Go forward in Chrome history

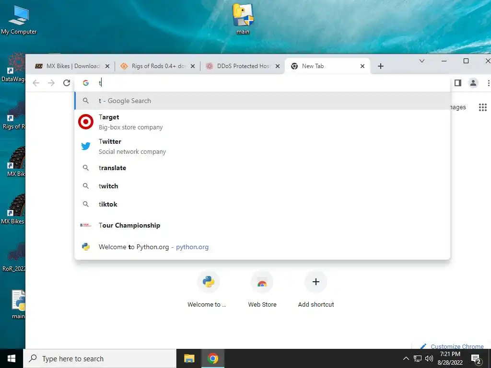coord(51,83)
